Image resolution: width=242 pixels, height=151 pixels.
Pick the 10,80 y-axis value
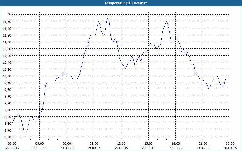pyautogui.click(x=7, y=49)
